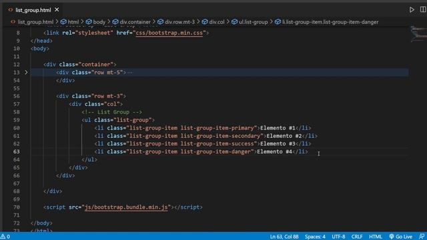
Task: Change indentation via Spaces: 4
Action: pyautogui.click(x=315, y=237)
